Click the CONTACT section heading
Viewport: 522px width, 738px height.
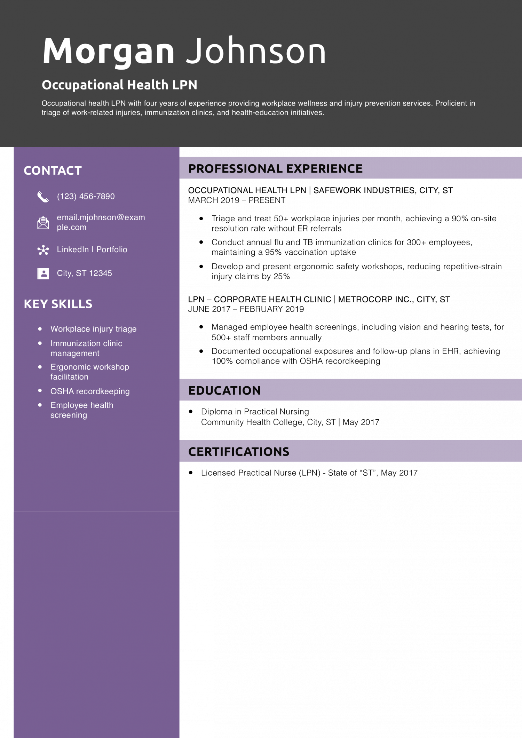point(53,170)
